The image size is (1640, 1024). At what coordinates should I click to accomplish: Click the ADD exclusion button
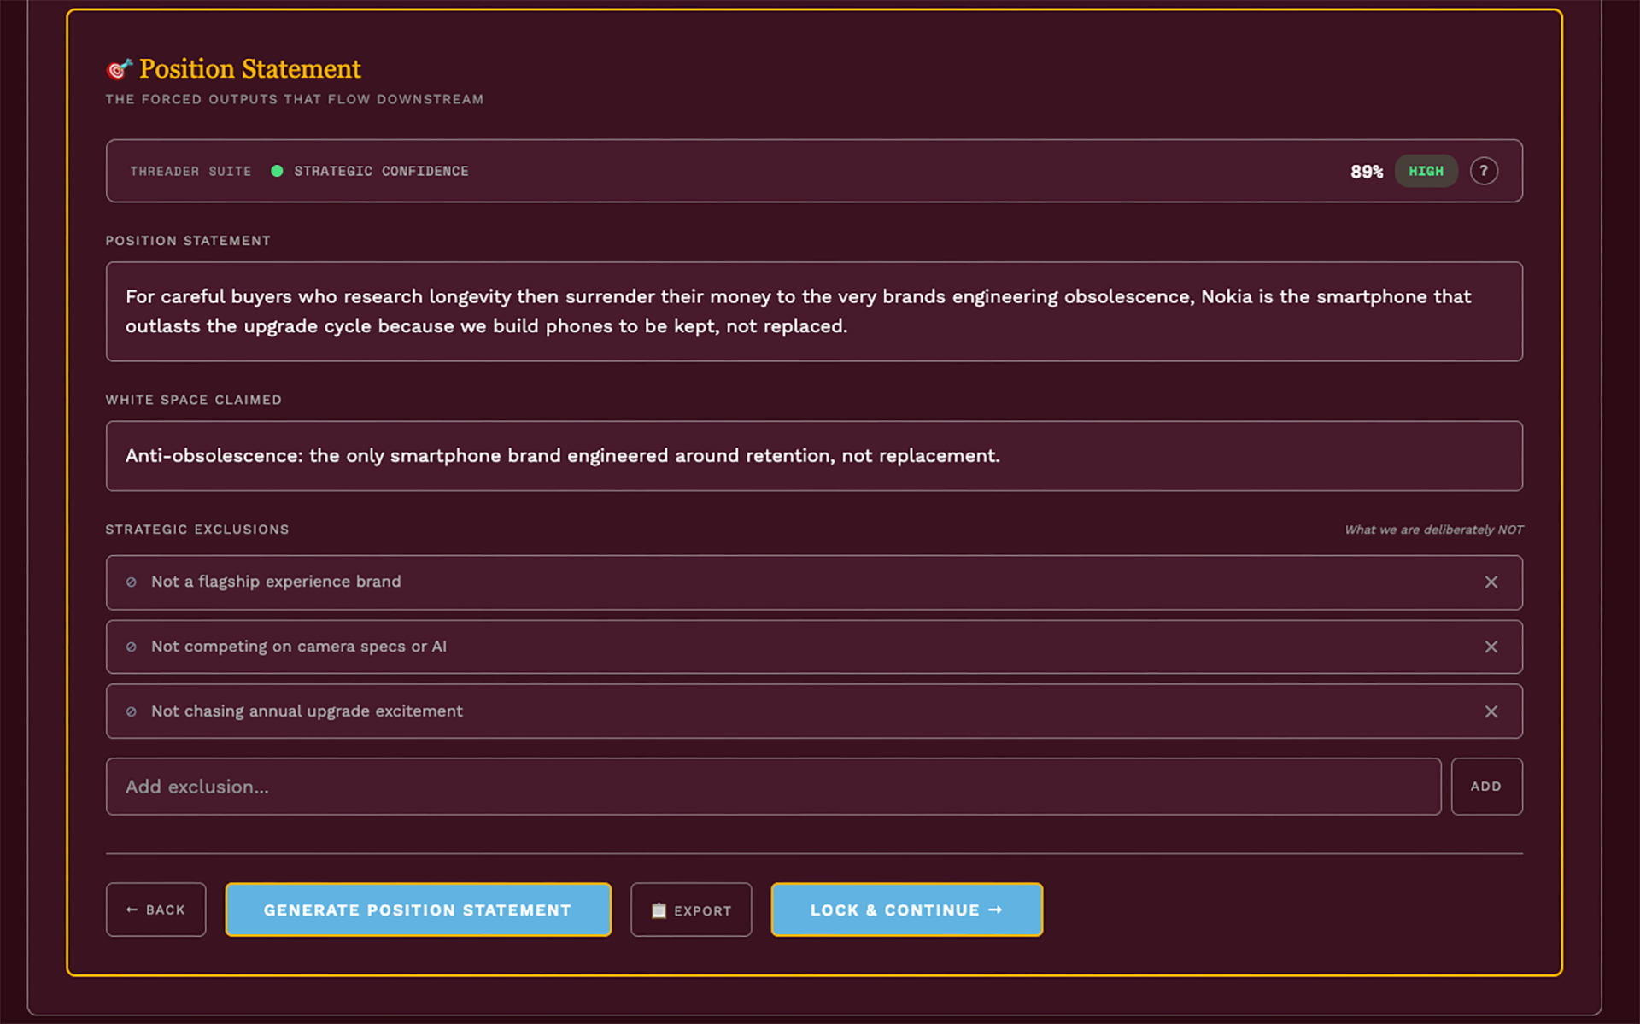point(1486,787)
